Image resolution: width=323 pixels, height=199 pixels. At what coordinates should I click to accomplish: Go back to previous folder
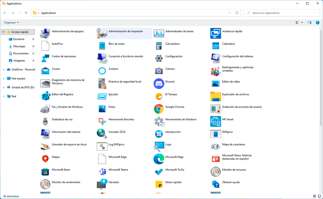coord(5,13)
